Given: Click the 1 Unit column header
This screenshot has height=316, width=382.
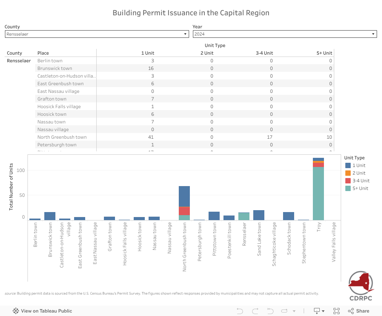Looking at the screenshot, I should [x=147, y=53].
